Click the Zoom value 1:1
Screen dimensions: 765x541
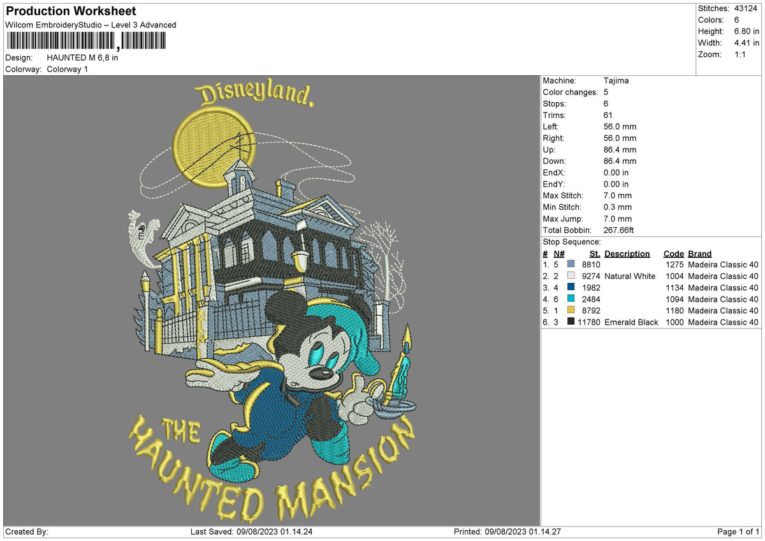tap(741, 54)
